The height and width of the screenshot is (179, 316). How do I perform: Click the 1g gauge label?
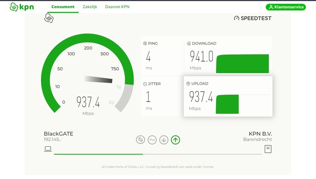118,87
